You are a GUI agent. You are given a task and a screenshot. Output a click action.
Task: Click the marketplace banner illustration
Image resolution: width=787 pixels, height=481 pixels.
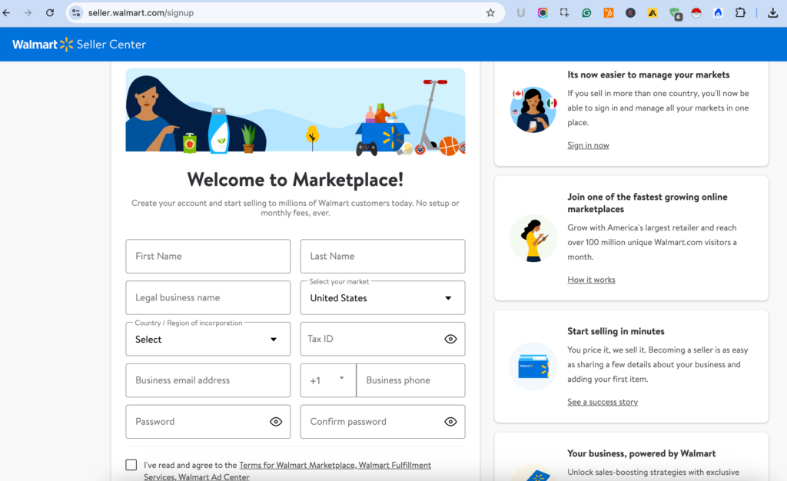tap(295, 111)
